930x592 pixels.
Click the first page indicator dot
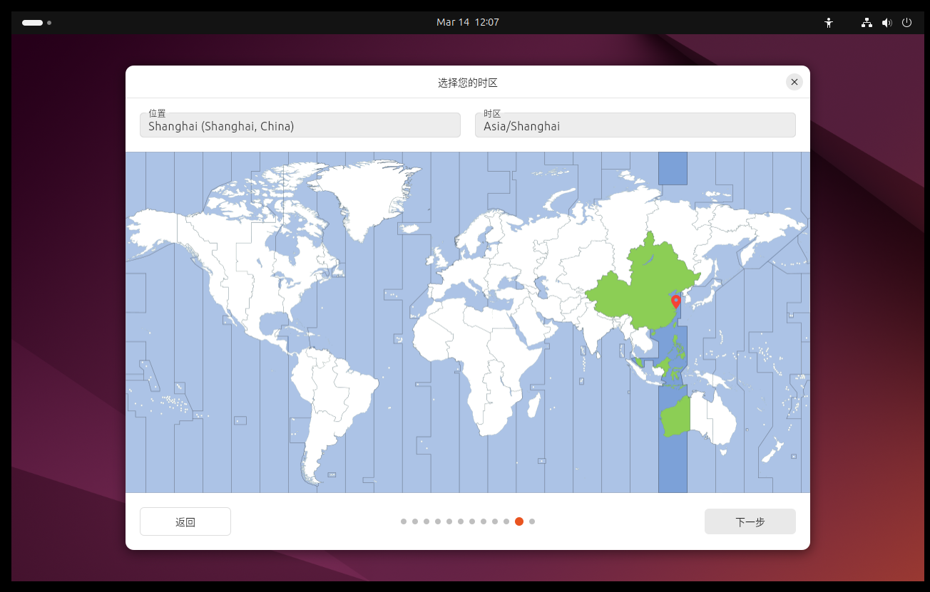click(x=404, y=521)
